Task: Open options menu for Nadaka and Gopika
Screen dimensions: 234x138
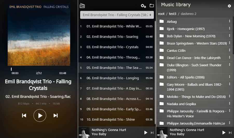Action: point(230,103)
